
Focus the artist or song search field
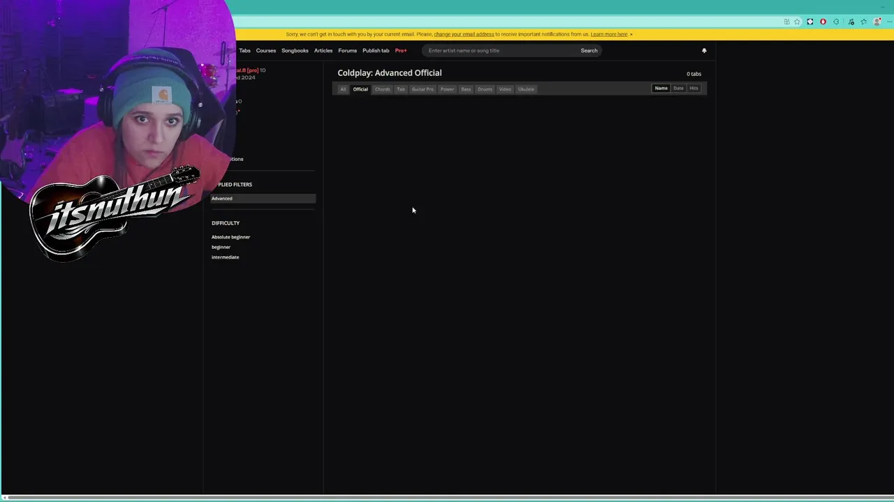[499, 50]
